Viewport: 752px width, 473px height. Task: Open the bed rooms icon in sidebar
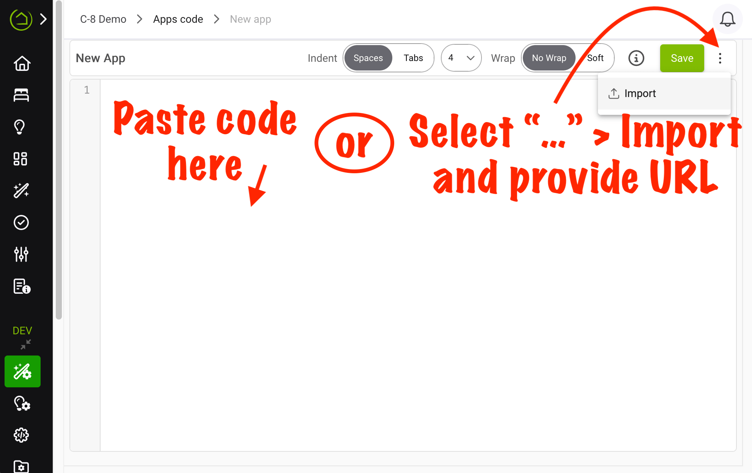[21, 95]
